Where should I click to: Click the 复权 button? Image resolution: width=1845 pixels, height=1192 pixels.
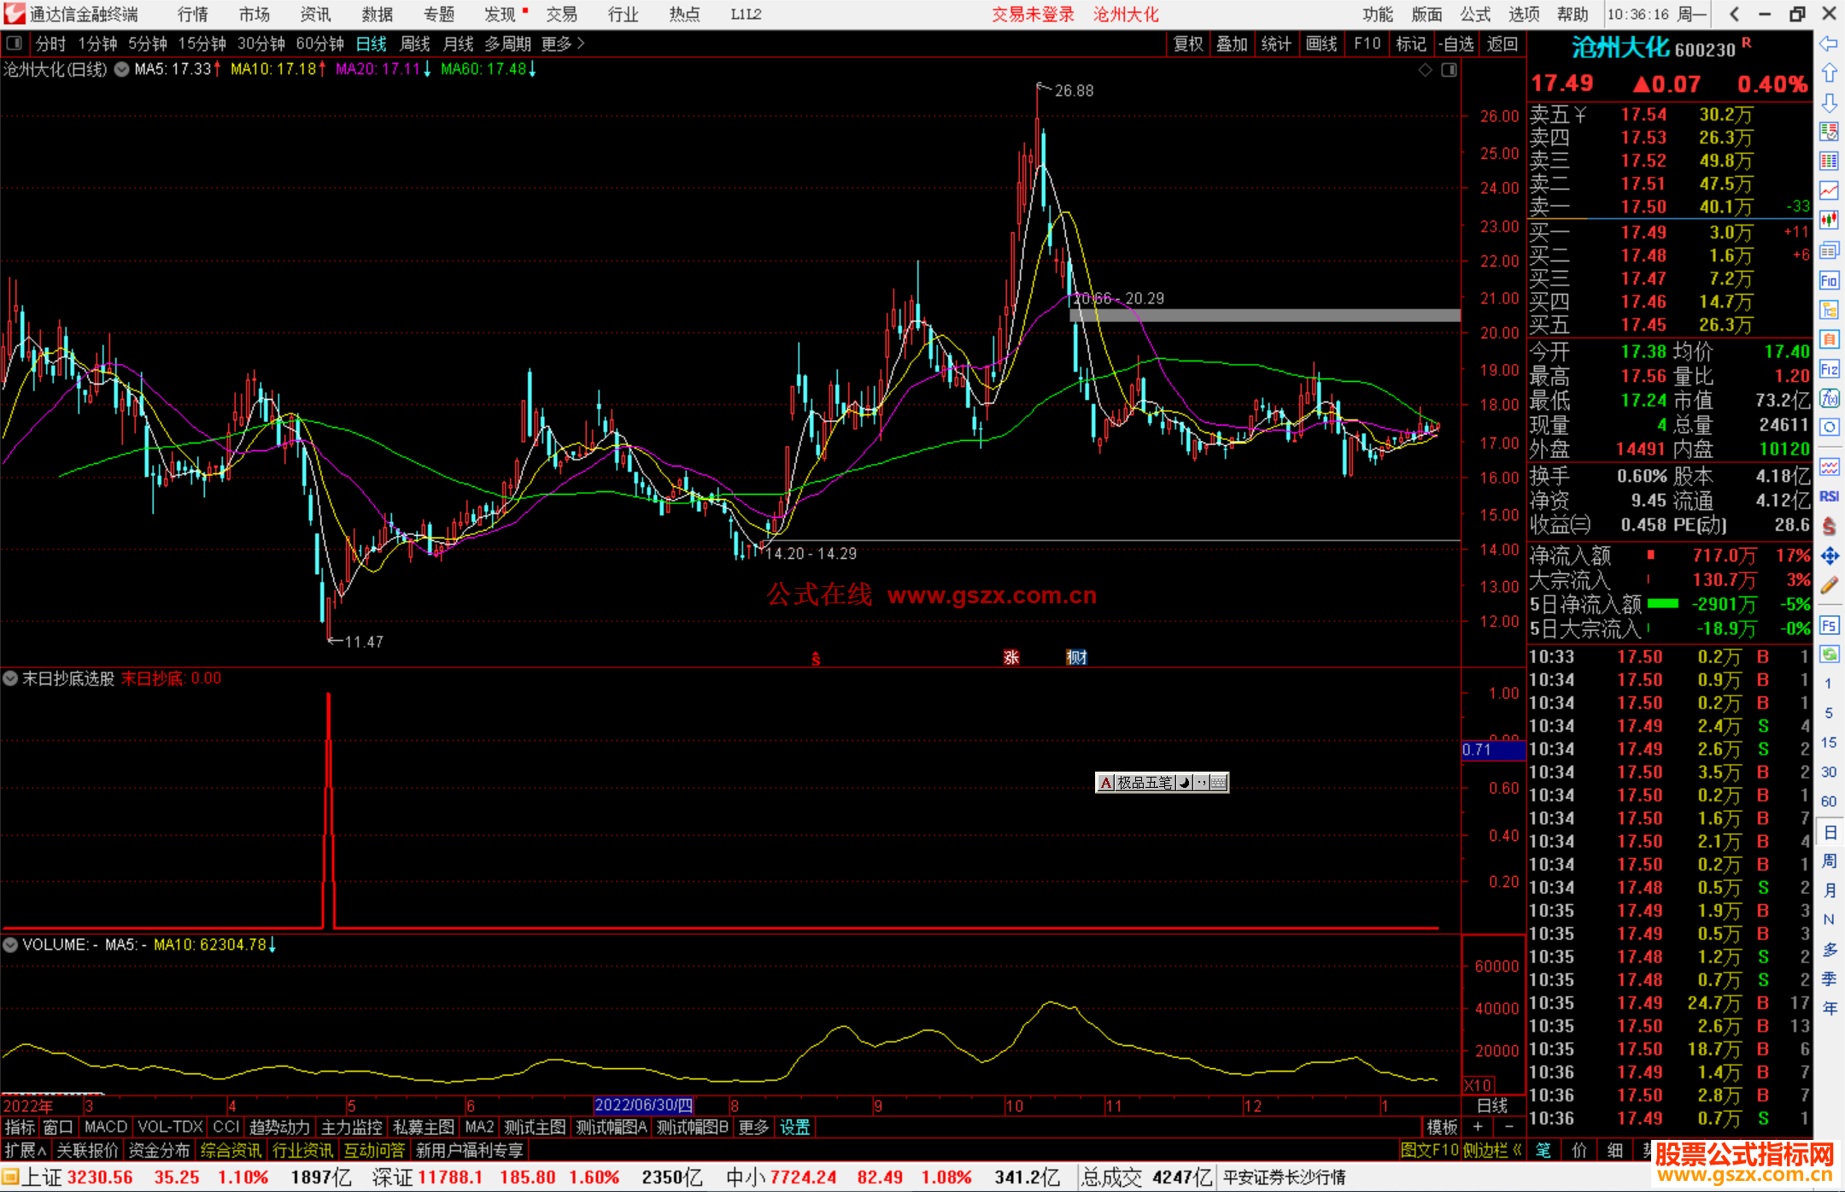1187,44
